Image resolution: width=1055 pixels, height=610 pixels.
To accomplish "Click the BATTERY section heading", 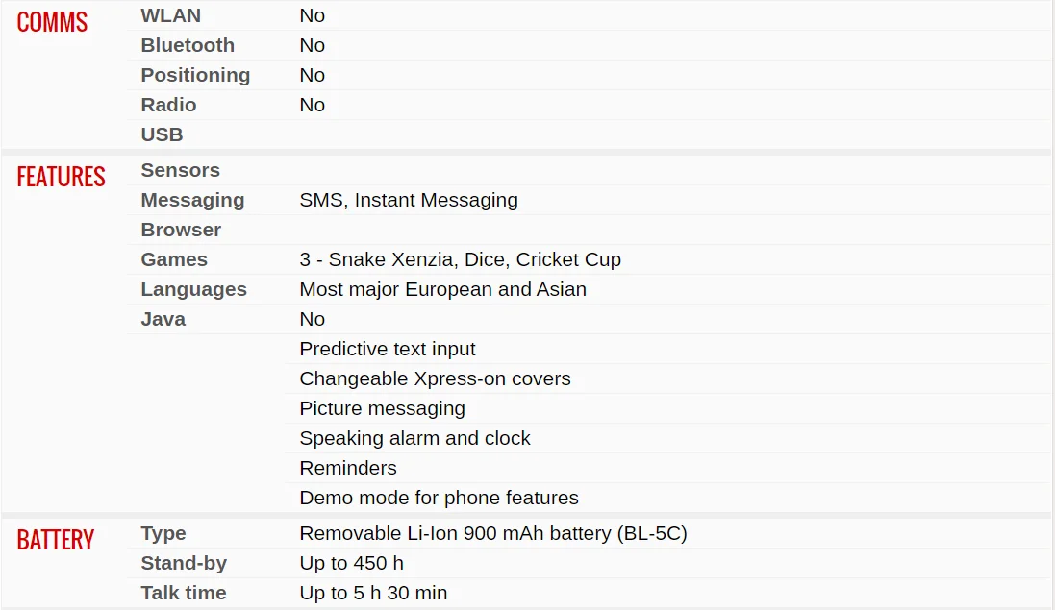I will (x=56, y=540).
